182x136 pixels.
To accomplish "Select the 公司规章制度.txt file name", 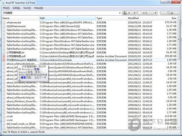I will pyautogui.click(x=15, y=52).
